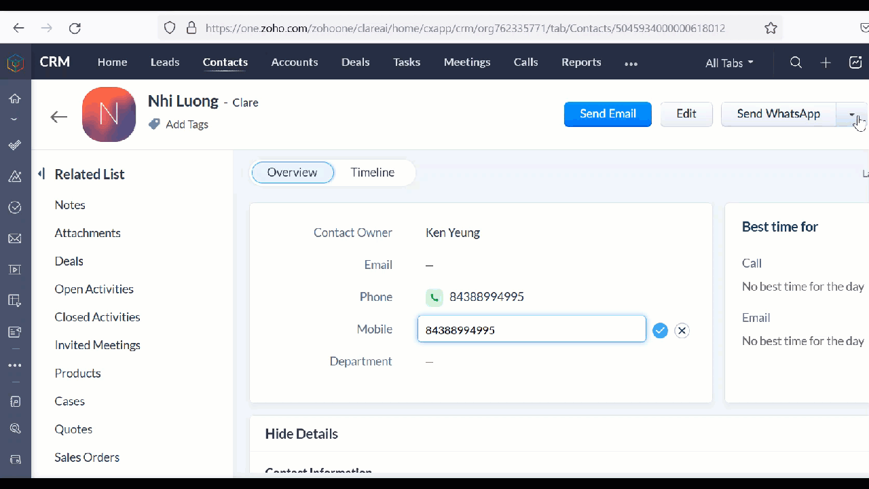869x489 pixels.
Task: Open the Home tab
Action: [113, 62]
